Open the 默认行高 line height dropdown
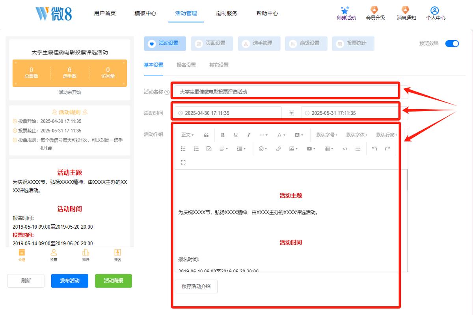Image resolution: width=473 pixels, height=315 pixels. pyautogui.click(x=387, y=135)
